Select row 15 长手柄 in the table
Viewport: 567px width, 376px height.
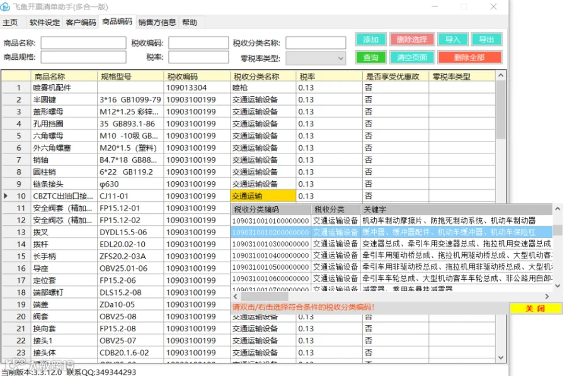248,256
